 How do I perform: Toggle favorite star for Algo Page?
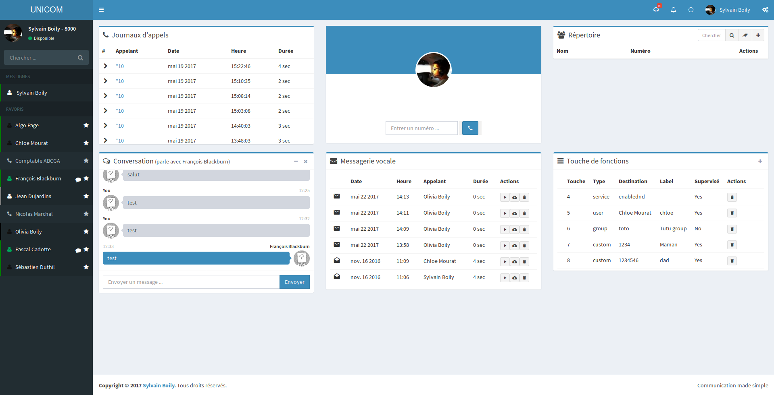point(86,125)
